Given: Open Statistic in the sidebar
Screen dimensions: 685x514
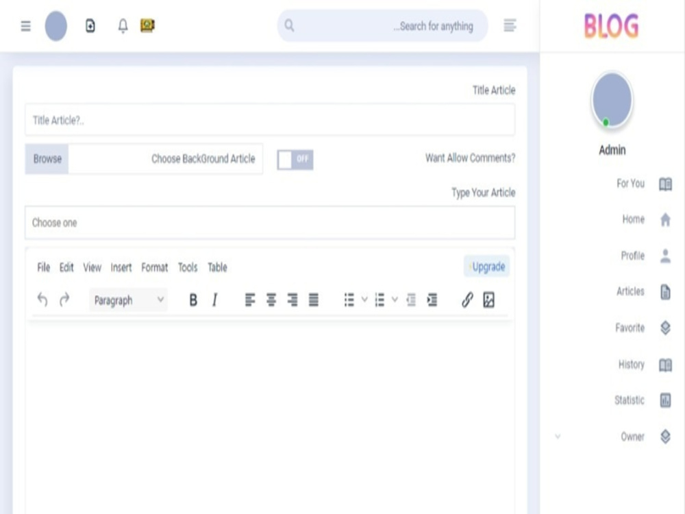Looking at the screenshot, I should pos(630,400).
